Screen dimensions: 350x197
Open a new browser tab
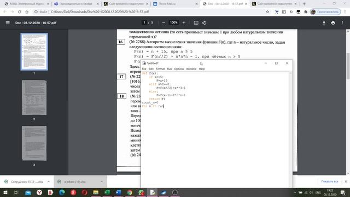[304, 4]
